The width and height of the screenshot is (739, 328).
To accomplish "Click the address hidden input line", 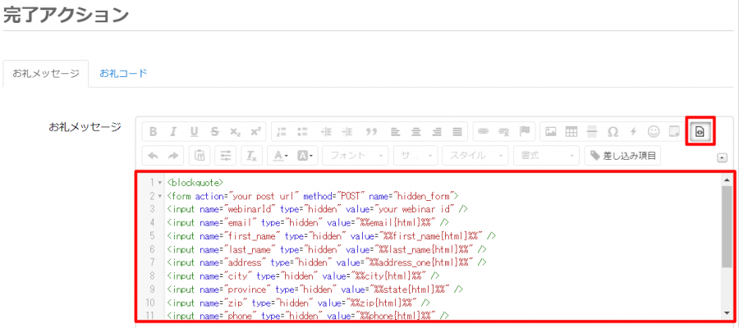I will pyautogui.click(x=327, y=262).
